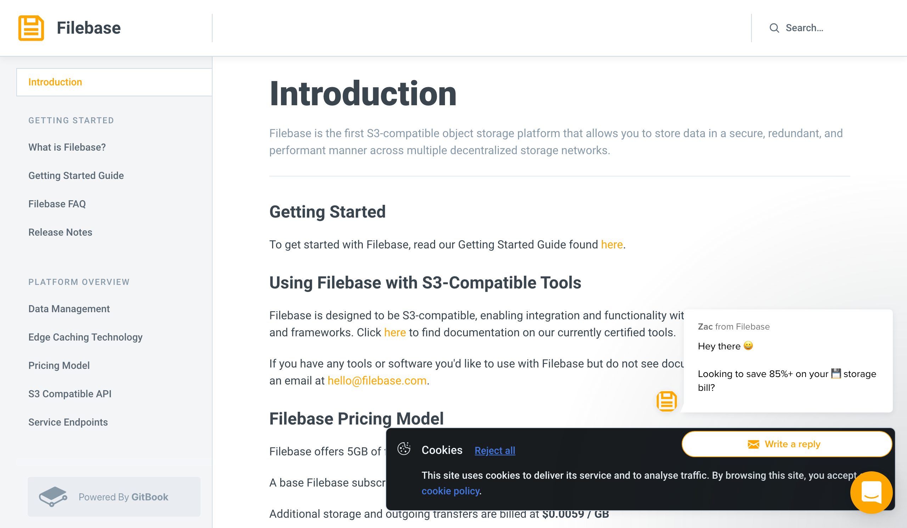Follow the hello@filebase.com email link
The image size is (907, 528).
pos(377,381)
